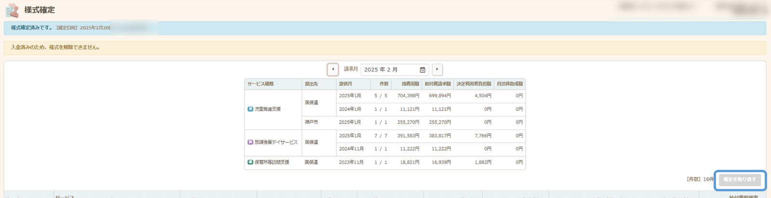This screenshot has height=198, width=771.
Task: Click the purple 放課後等デイサービス service icon
Action: pos(250,142)
